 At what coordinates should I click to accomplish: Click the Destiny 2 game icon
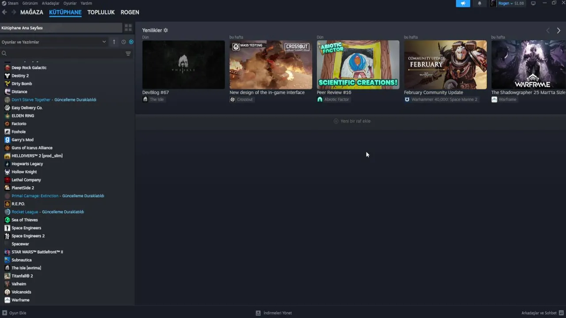tap(7, 76)
